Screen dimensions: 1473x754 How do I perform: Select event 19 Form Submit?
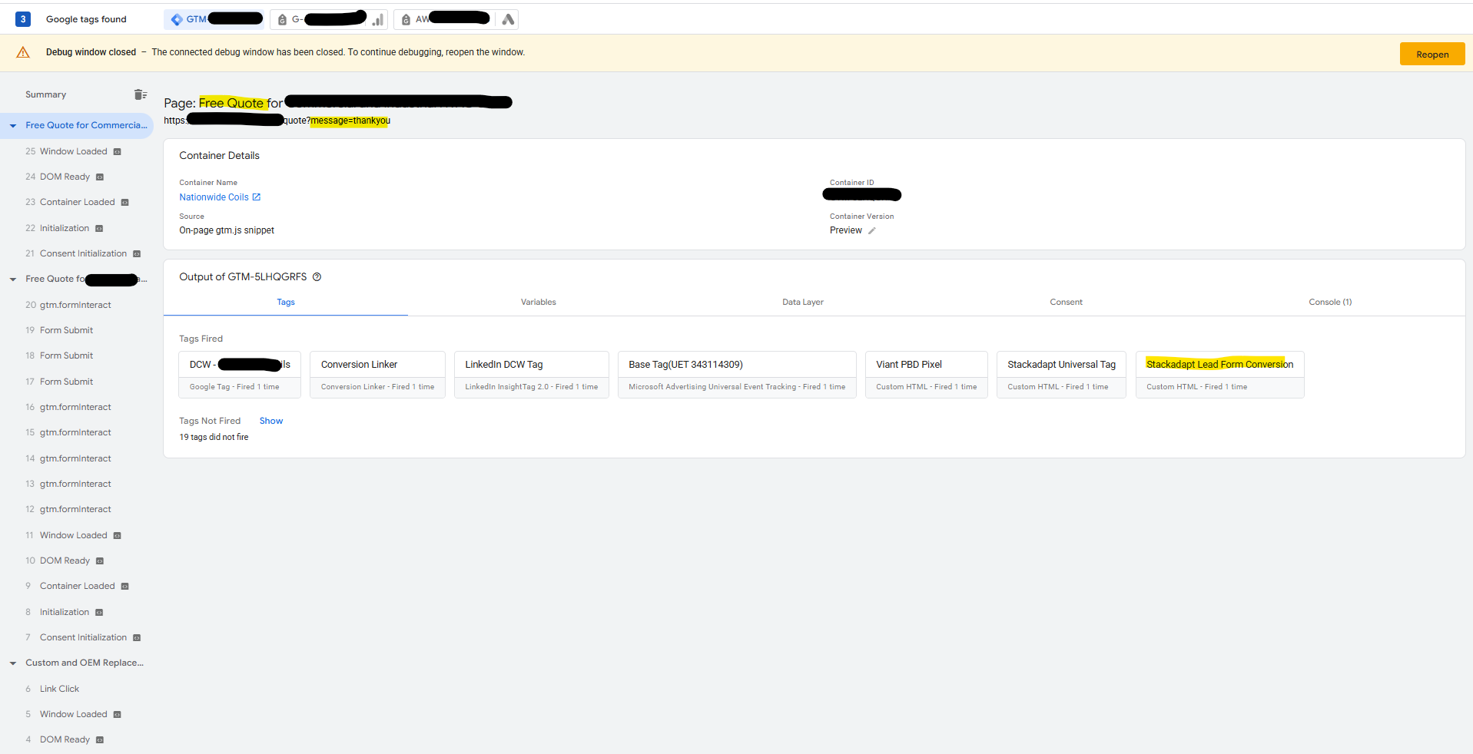[x=66, y=330]
